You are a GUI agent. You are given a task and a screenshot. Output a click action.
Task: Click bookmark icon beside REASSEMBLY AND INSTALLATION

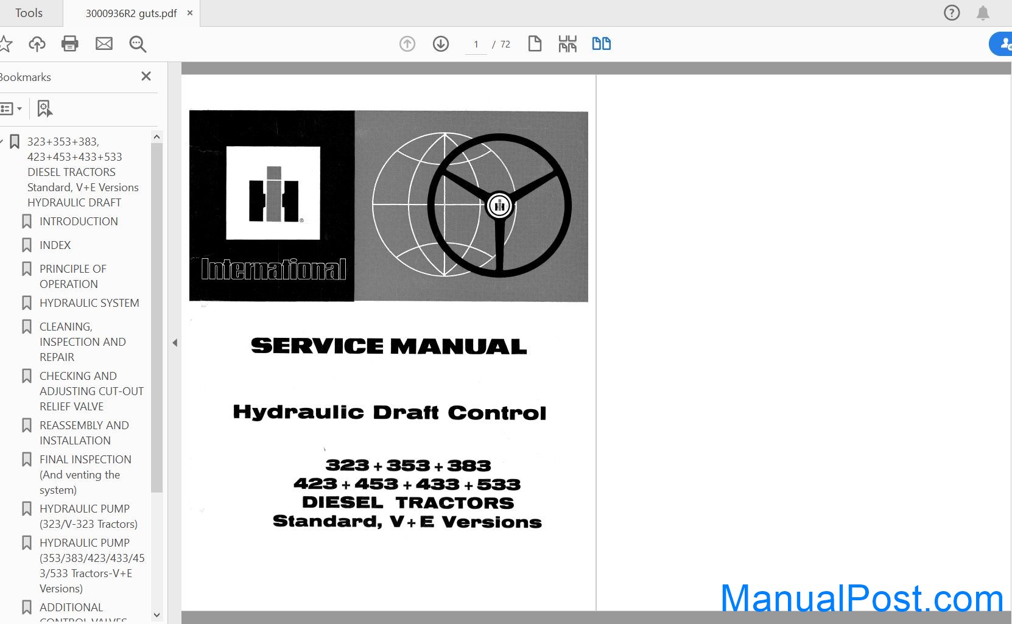click(27, 426)
